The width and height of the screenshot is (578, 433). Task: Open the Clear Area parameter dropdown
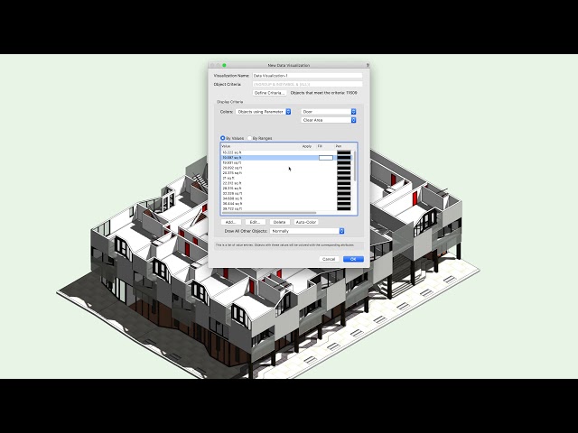tap(329, 120)
